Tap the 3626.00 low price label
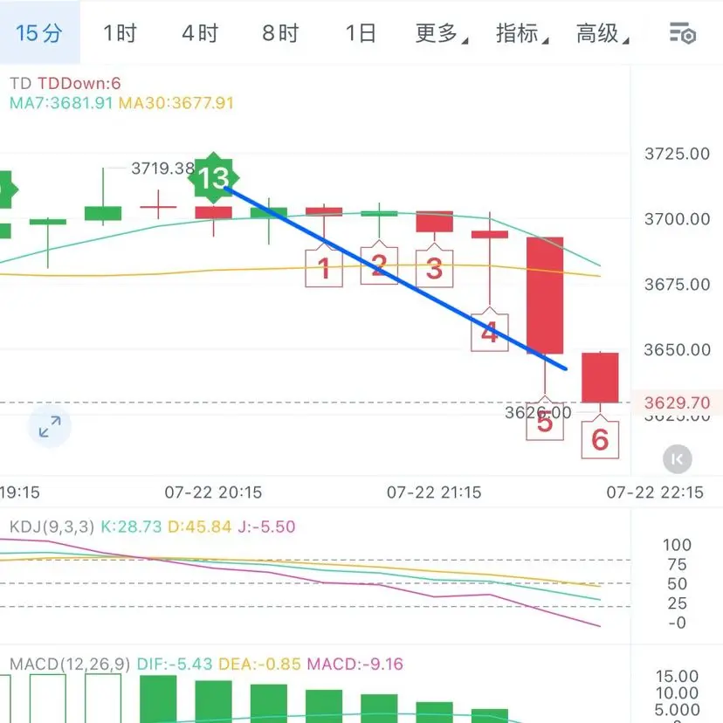The image size is (723, 723). coord(538,413)
